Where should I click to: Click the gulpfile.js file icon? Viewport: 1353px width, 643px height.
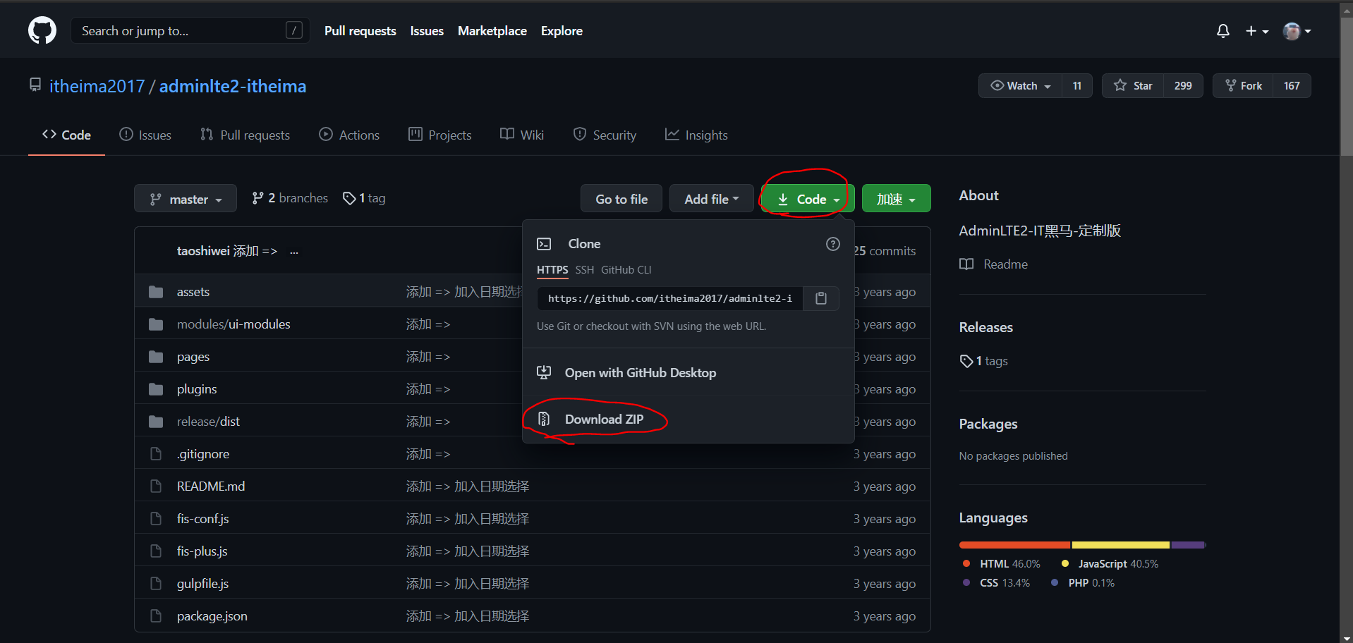point(156,584)
